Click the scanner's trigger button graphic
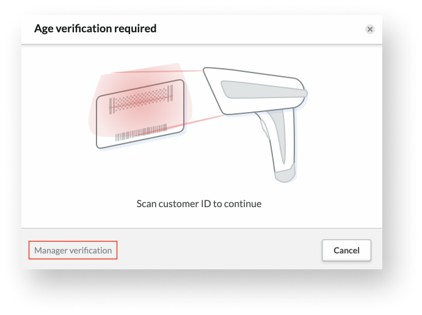Screen dimensions: 422x315 coord(265,129)
